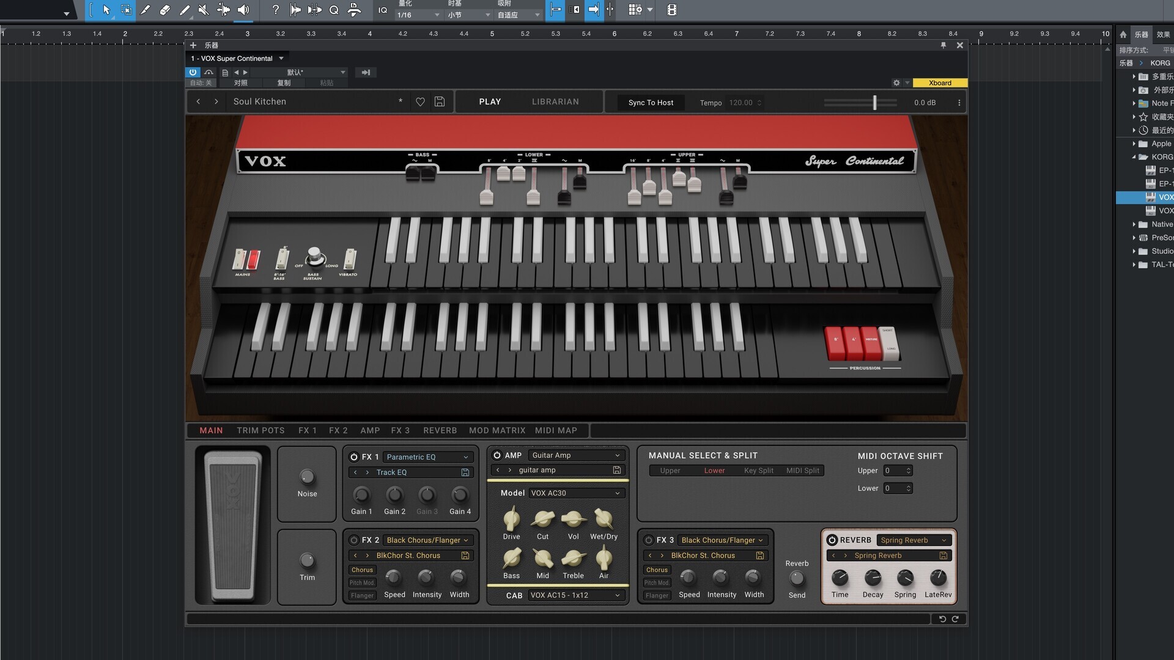Select MIDI Split mode
This screenshot has height=660, width=1174.
(803, 471)
